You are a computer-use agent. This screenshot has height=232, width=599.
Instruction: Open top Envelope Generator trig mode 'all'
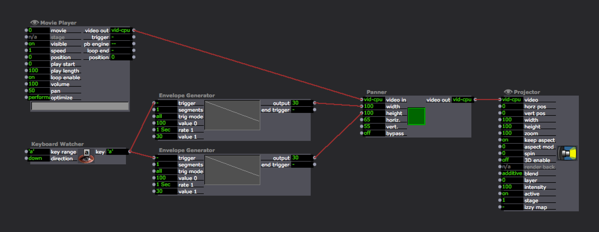(x=167, y=116)
